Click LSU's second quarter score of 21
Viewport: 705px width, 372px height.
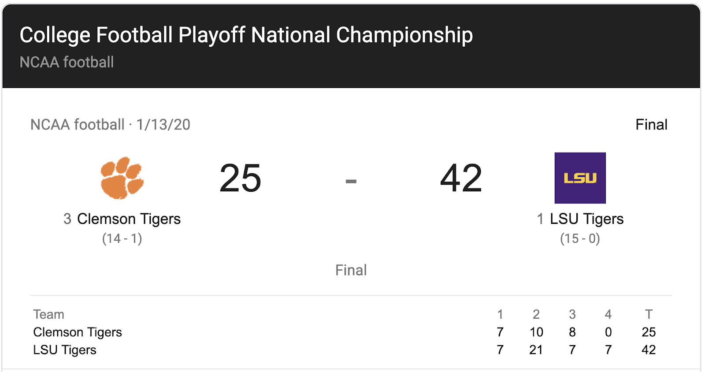[536, 350]
